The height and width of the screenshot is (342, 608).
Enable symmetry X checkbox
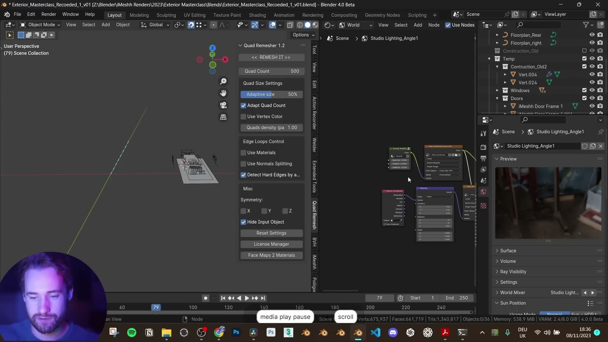pos(243,211)
